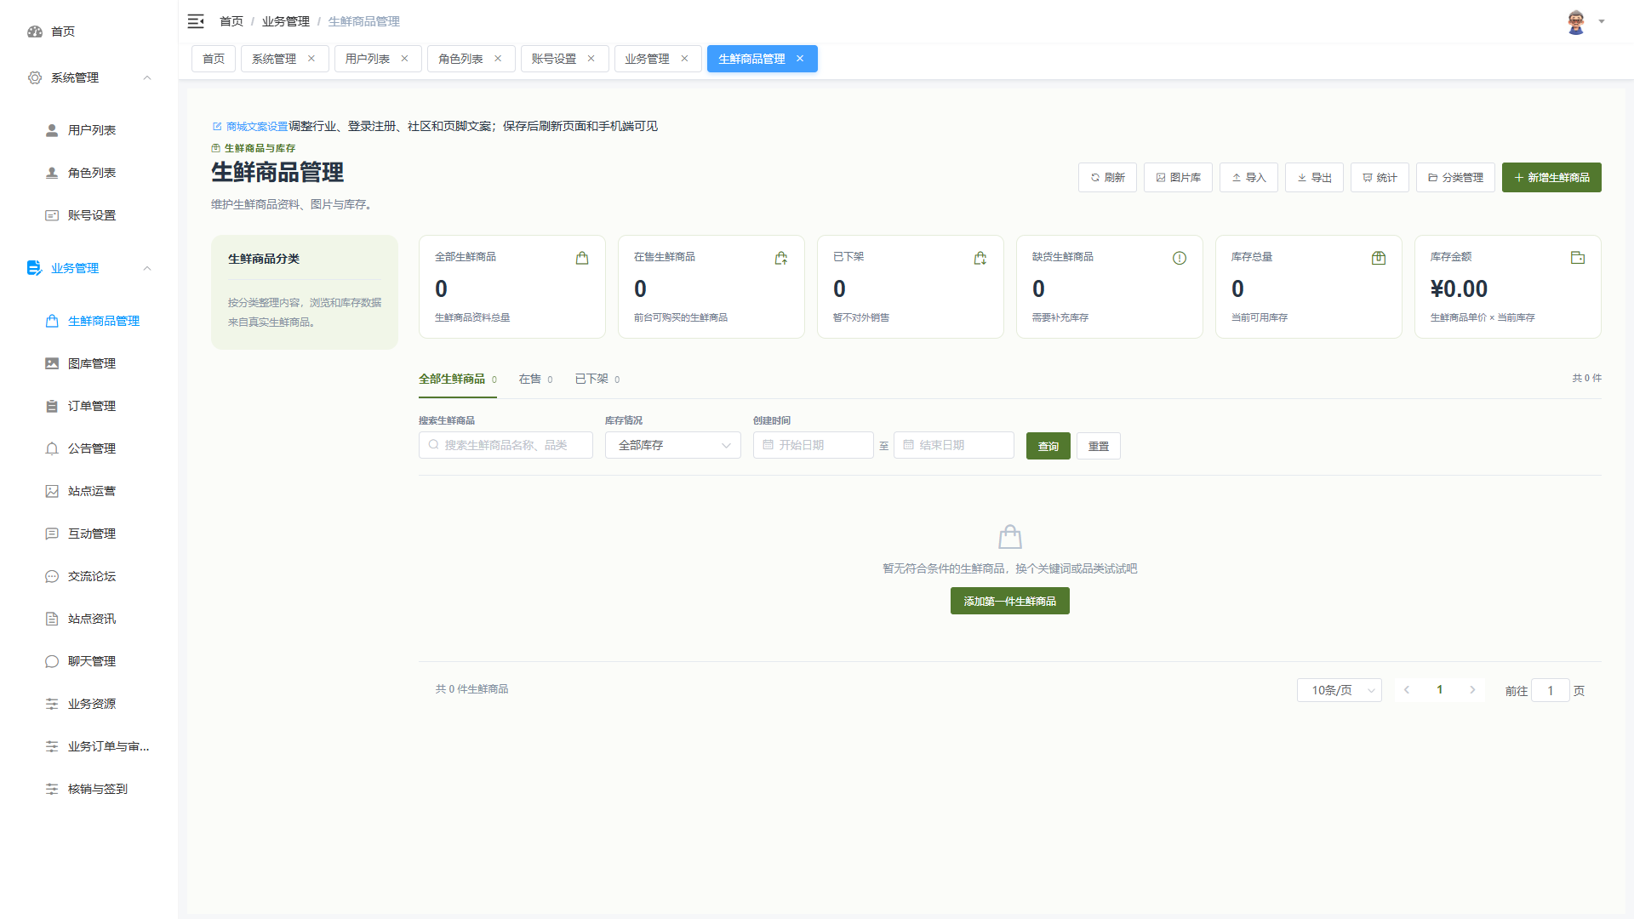Click the 订单管理 clipboard icon

tap(52, 406)
